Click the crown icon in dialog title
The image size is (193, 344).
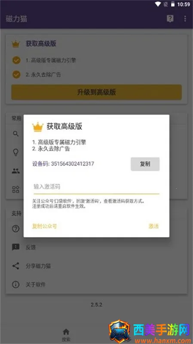38,127
